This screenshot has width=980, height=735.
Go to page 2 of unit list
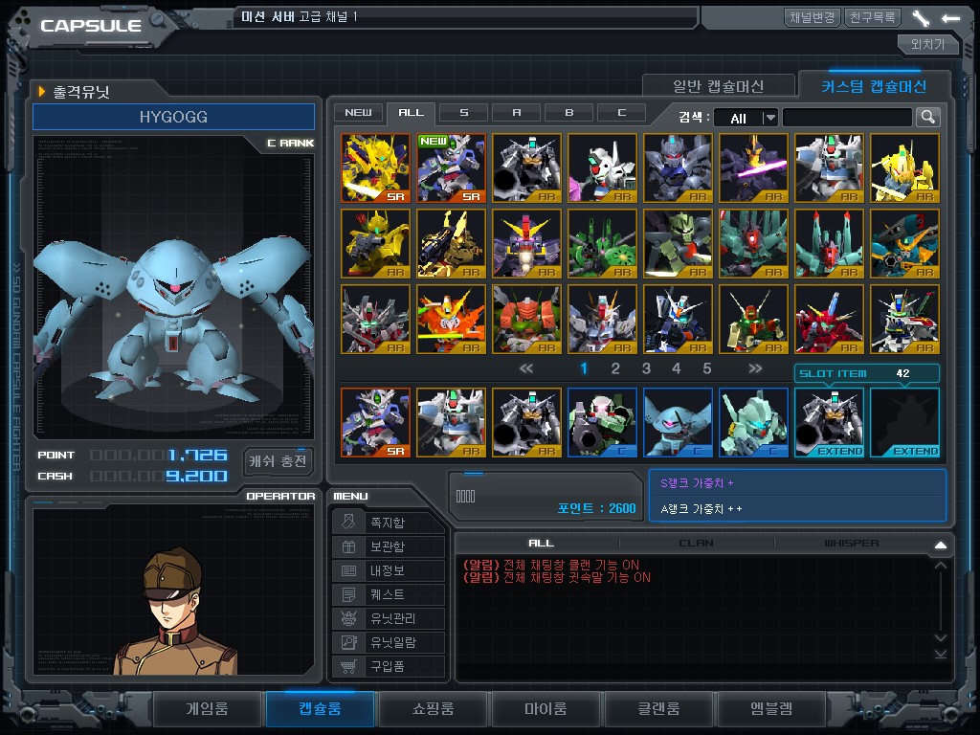pyautogui.click(x=615, y=368)
